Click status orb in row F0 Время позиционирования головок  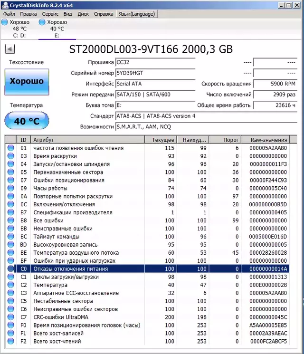10,325
